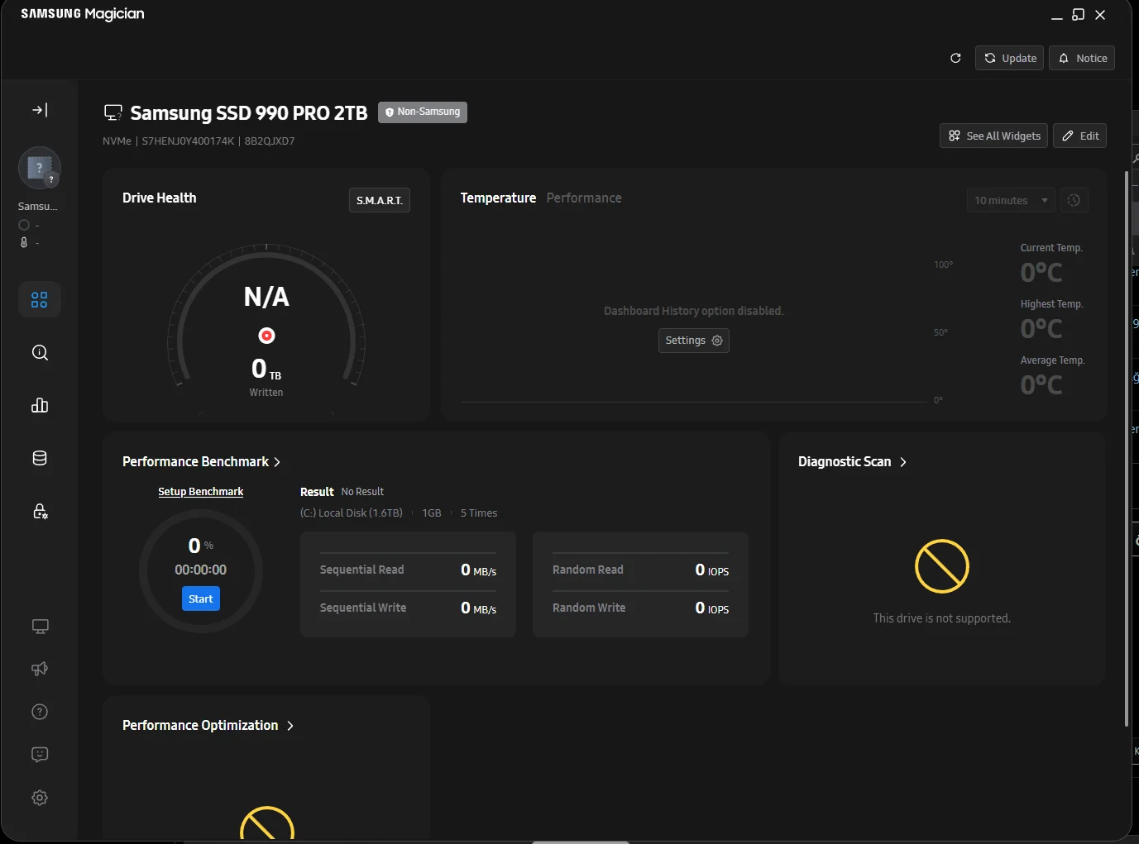The image size is (1139, 844).
Task: Expand the collapsed sidebar with arrow icon
Action: click(40, 110)
